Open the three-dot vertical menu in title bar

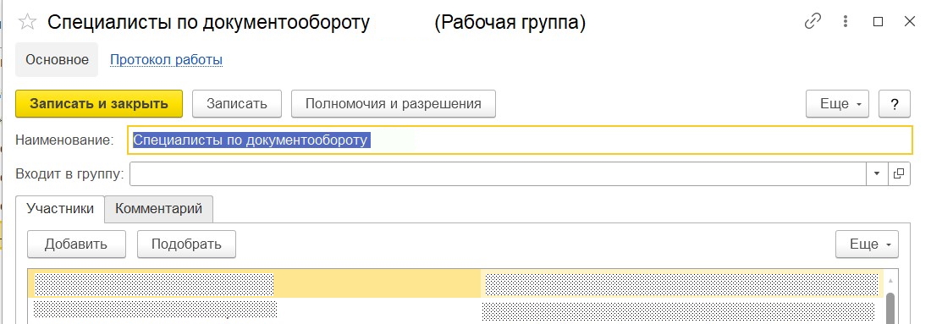(x=845, y=22)
